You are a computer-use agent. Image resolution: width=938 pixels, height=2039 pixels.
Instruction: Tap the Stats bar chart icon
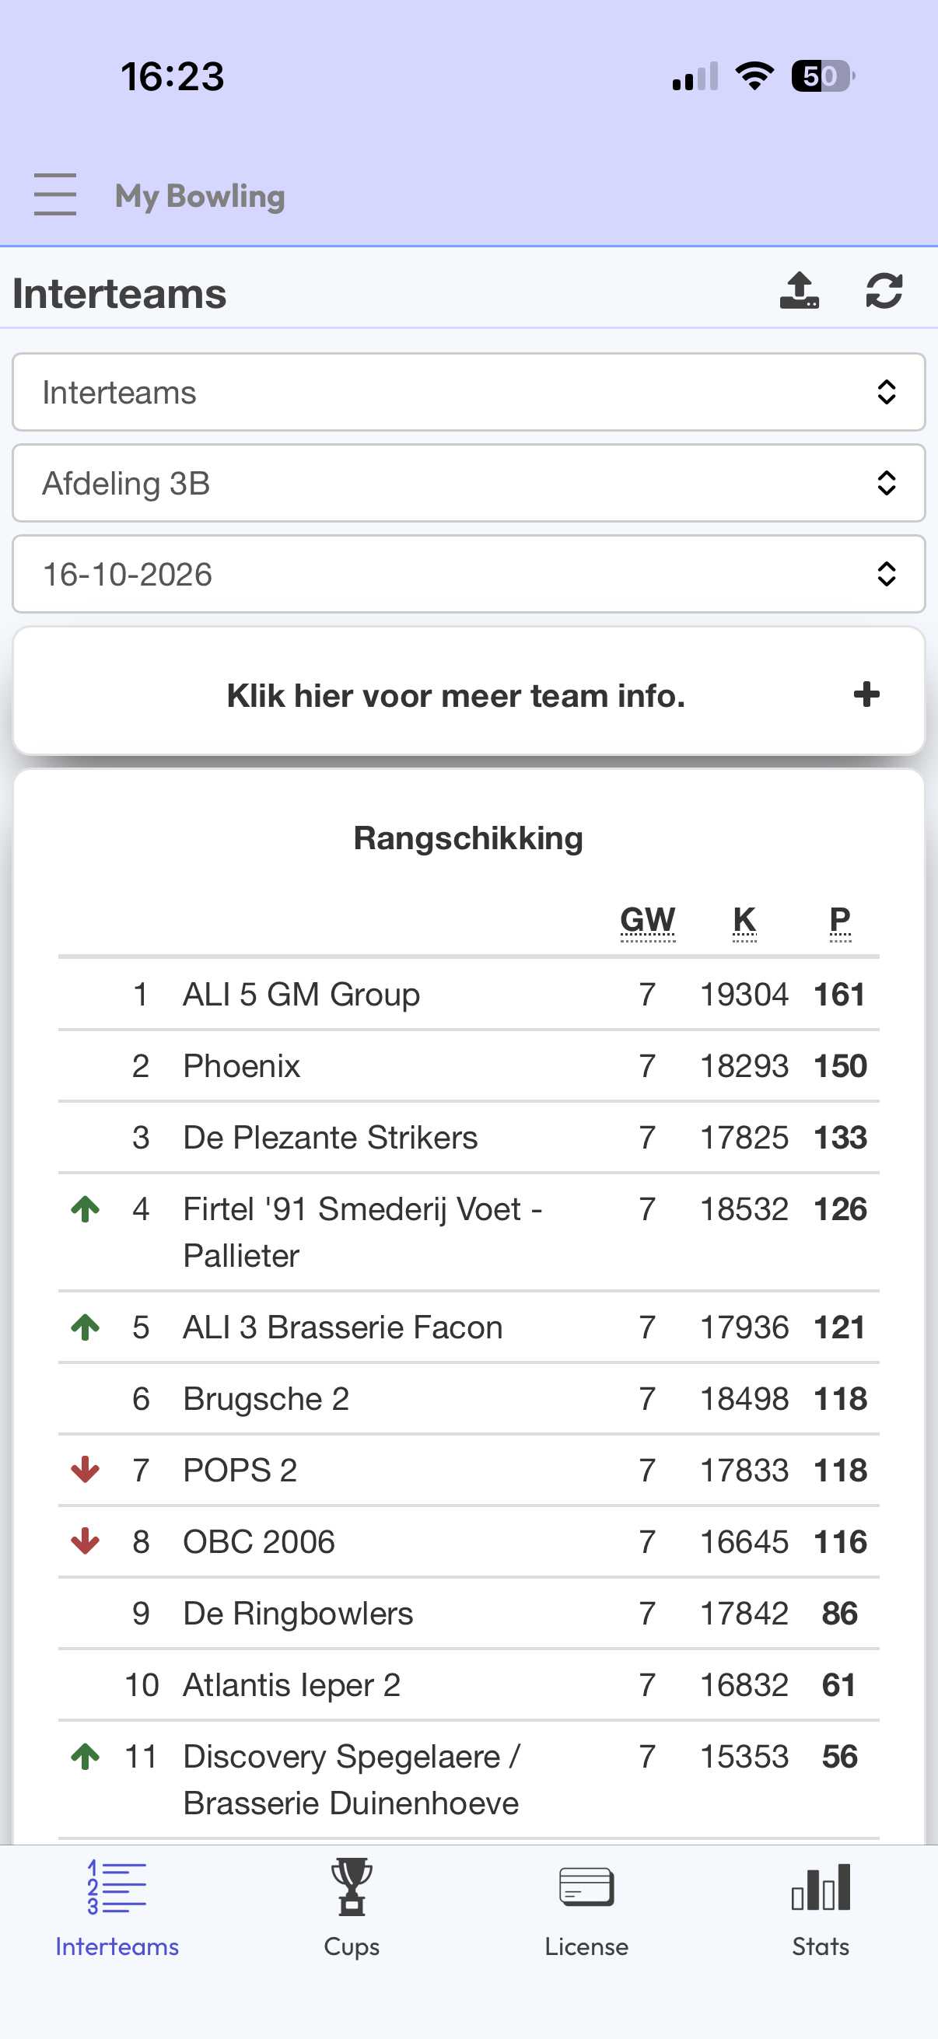(x=821, y=1887)
